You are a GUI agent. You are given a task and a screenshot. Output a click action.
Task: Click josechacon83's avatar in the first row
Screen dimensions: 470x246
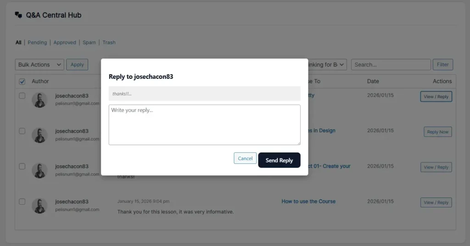click(x=39, y=100)
